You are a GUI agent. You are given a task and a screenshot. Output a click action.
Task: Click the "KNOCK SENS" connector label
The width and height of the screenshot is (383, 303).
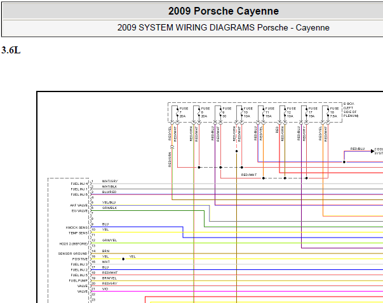coord(77,227)
